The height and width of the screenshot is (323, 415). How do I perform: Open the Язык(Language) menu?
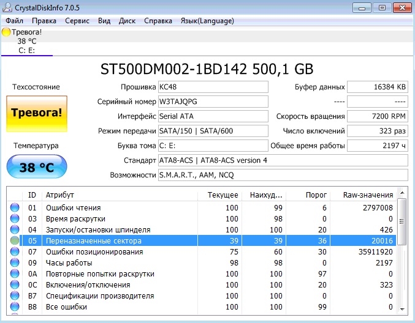coord(207,21)
